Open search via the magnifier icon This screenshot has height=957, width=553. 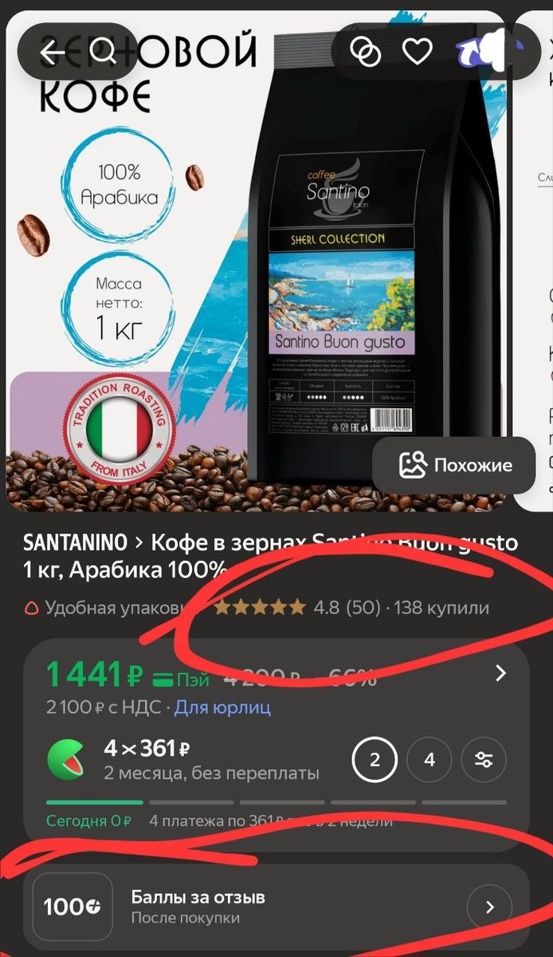[103, 52]
